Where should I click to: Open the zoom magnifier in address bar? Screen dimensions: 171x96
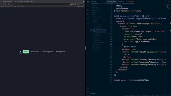coord(66,4)
